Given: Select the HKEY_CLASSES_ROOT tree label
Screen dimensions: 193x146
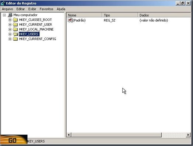Looking at the screenshot, I should 35,20.
